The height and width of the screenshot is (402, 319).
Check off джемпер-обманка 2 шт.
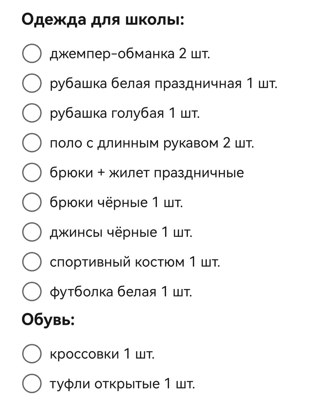[32, 54]
